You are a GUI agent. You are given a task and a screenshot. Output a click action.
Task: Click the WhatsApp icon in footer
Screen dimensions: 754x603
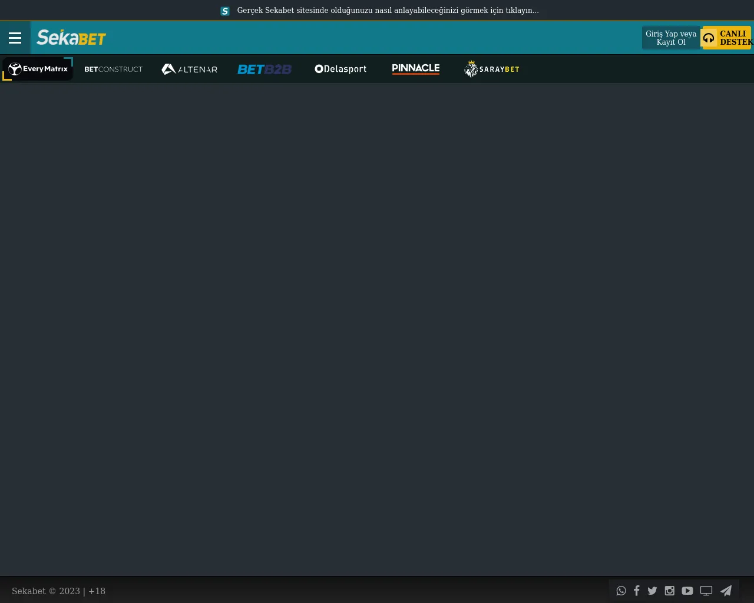click(621, 591)
